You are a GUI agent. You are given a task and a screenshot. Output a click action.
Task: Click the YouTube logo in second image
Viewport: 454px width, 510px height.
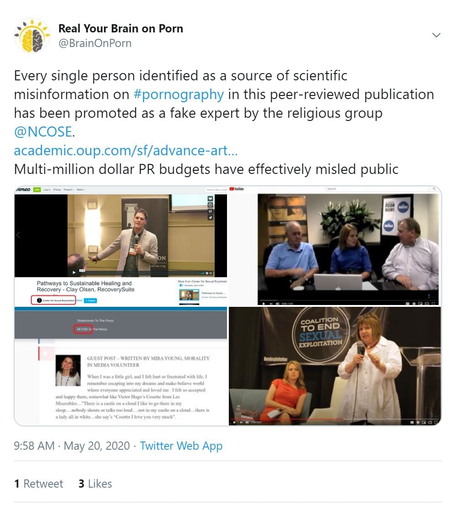(x=237, y=189)
